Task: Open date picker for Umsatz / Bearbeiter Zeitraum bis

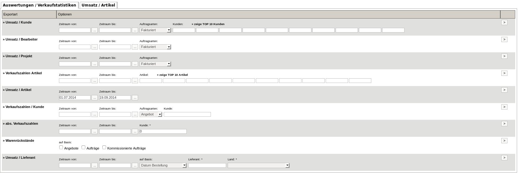Action: [x=135, y=47]
